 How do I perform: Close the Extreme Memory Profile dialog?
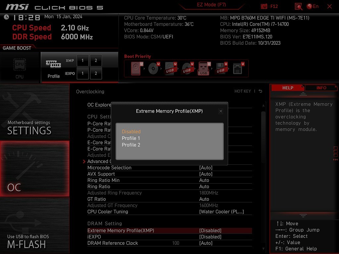[x=221, y=111]
